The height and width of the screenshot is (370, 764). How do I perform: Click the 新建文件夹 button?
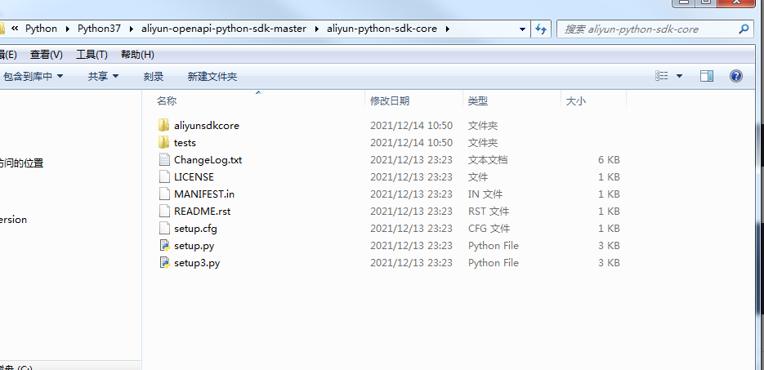[x=212, y=77]
